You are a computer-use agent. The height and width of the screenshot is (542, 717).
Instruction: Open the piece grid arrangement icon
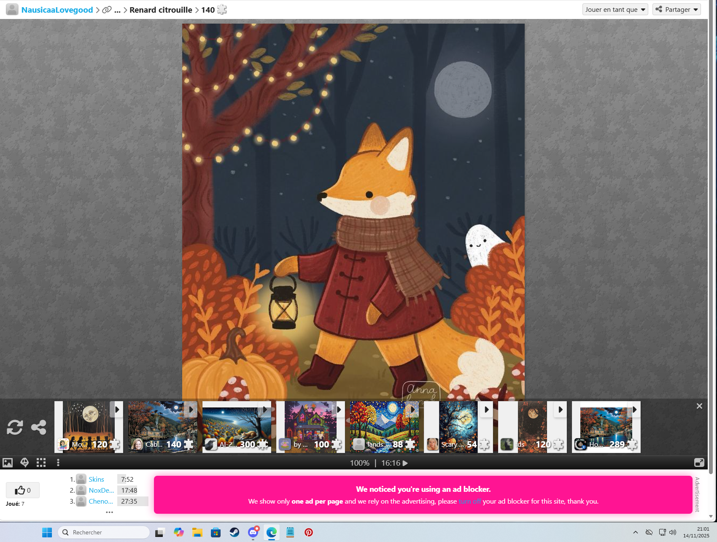[41, 463]
